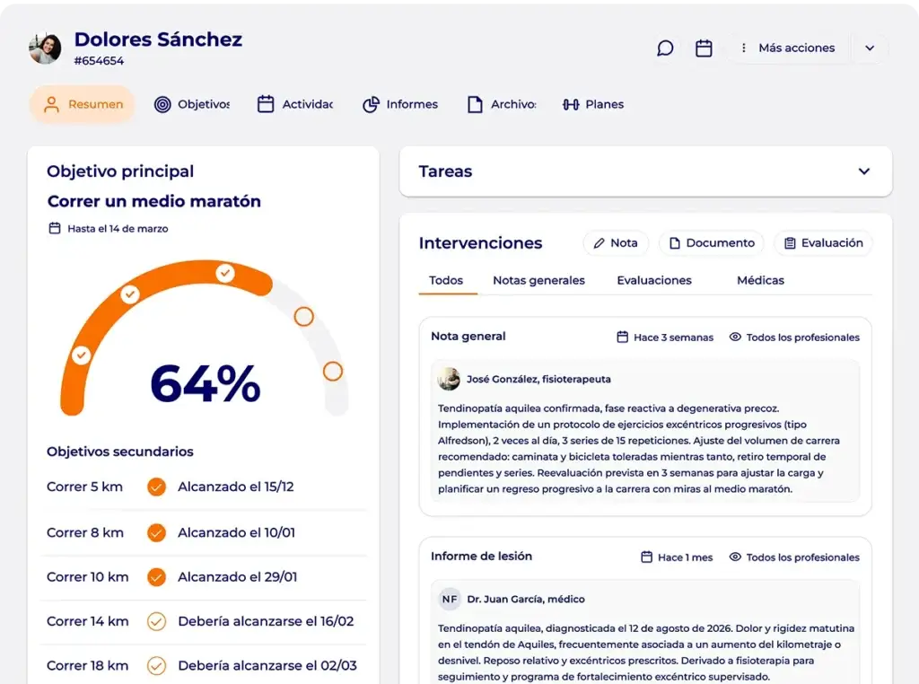Click the eye icon on Nota general card
This screenshot has width=919, height=684.
tap(735, 337)
